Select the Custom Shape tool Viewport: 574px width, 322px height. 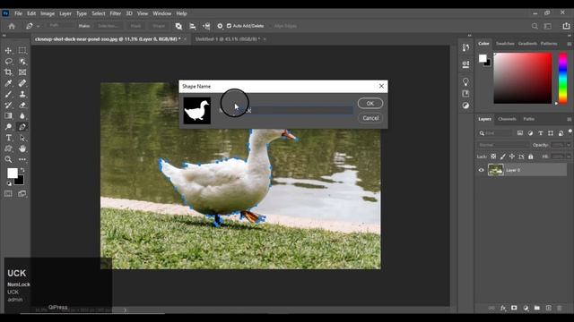click(8, 148)
